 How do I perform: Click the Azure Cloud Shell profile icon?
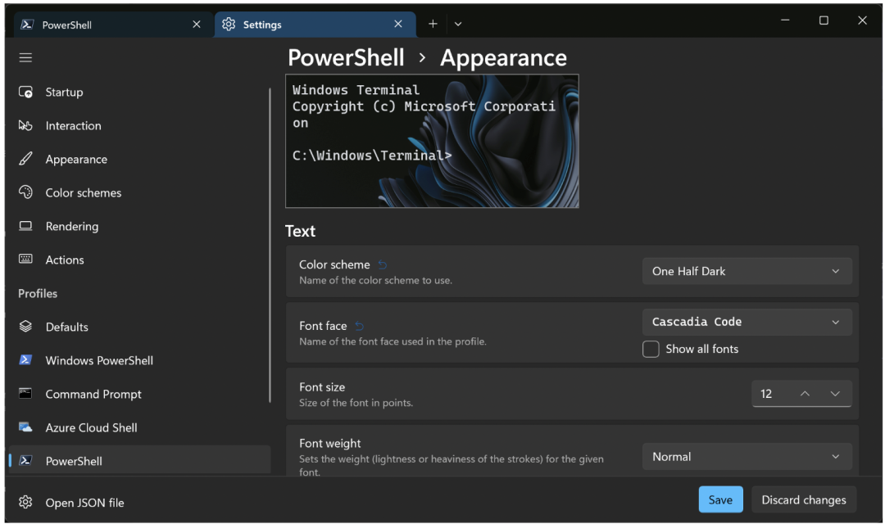pyautogui.click(x=25, y=427)
